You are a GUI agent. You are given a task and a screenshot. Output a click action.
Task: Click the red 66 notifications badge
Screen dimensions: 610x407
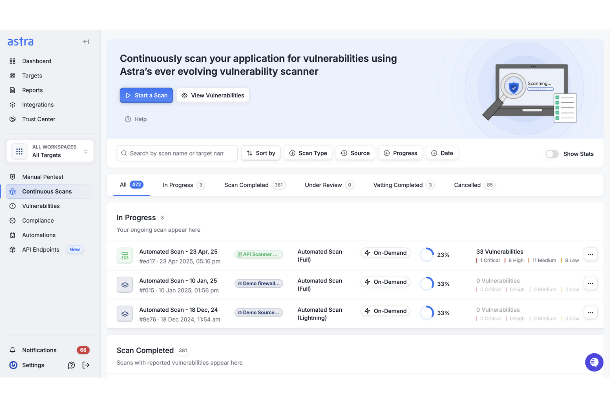[x=83, y=350]
